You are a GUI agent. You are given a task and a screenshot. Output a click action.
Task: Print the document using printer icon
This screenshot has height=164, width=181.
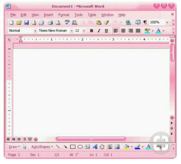(x=50, y=22)
